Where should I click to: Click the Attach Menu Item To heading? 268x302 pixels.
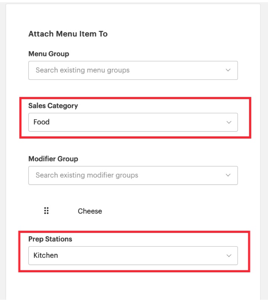click(68, 34)
